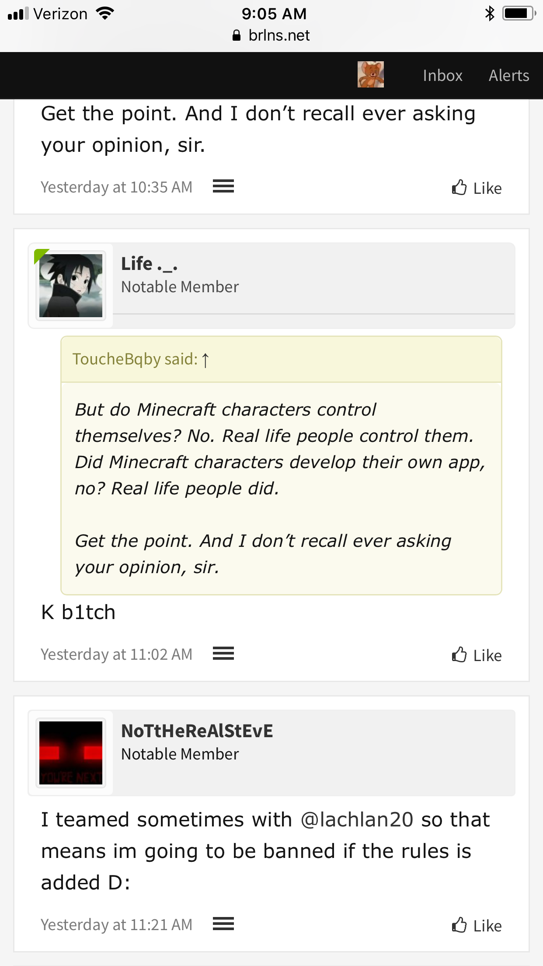Screen dimensions: 543x966
Task: Open the Alerts menu
Action: coord(509,76)
